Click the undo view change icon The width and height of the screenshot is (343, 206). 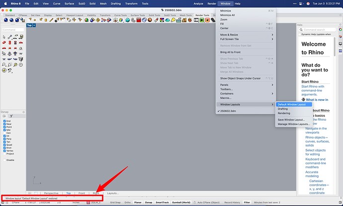point(10,70)
